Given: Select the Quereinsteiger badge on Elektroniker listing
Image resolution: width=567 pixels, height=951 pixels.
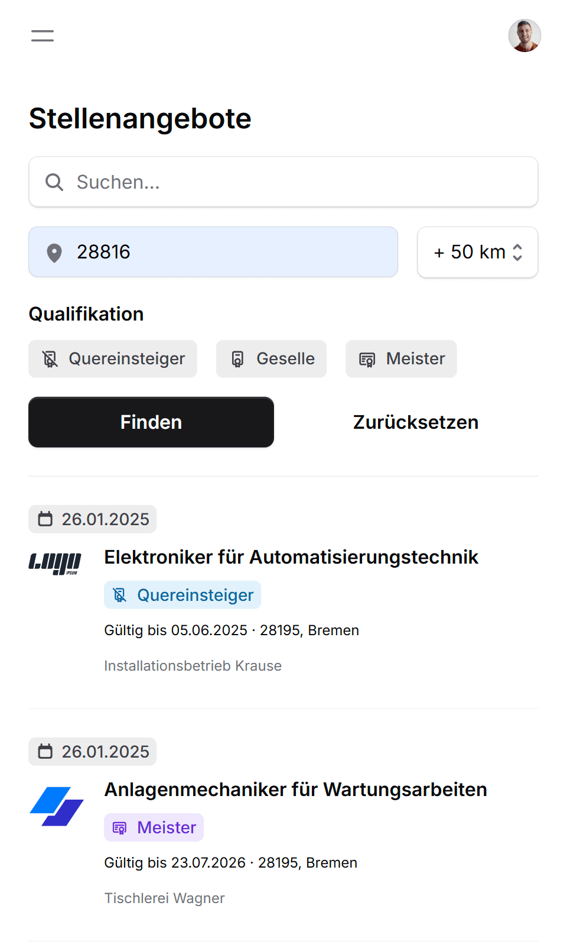Looking at the screenshot, I should tap(182, 594).
